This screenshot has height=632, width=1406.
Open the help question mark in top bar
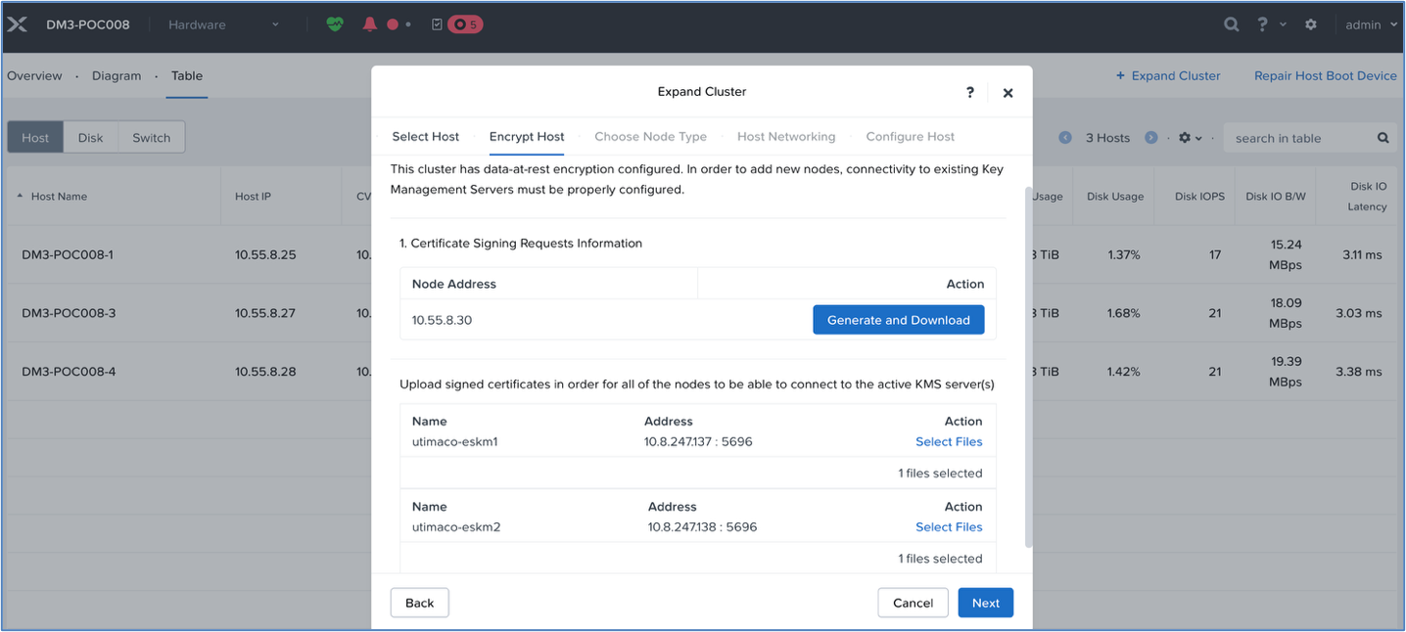(x=1262, y=24)
